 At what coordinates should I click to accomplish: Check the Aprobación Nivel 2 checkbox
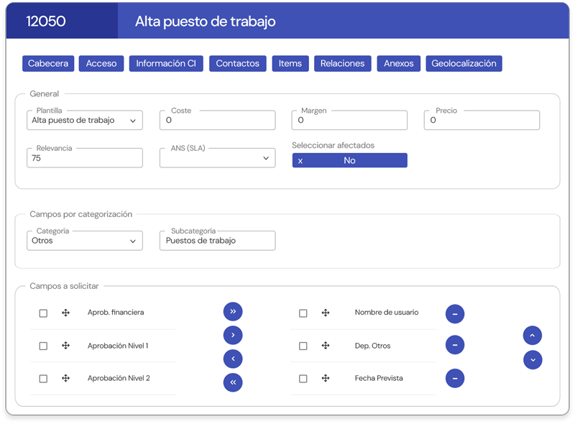pos(43,379)
